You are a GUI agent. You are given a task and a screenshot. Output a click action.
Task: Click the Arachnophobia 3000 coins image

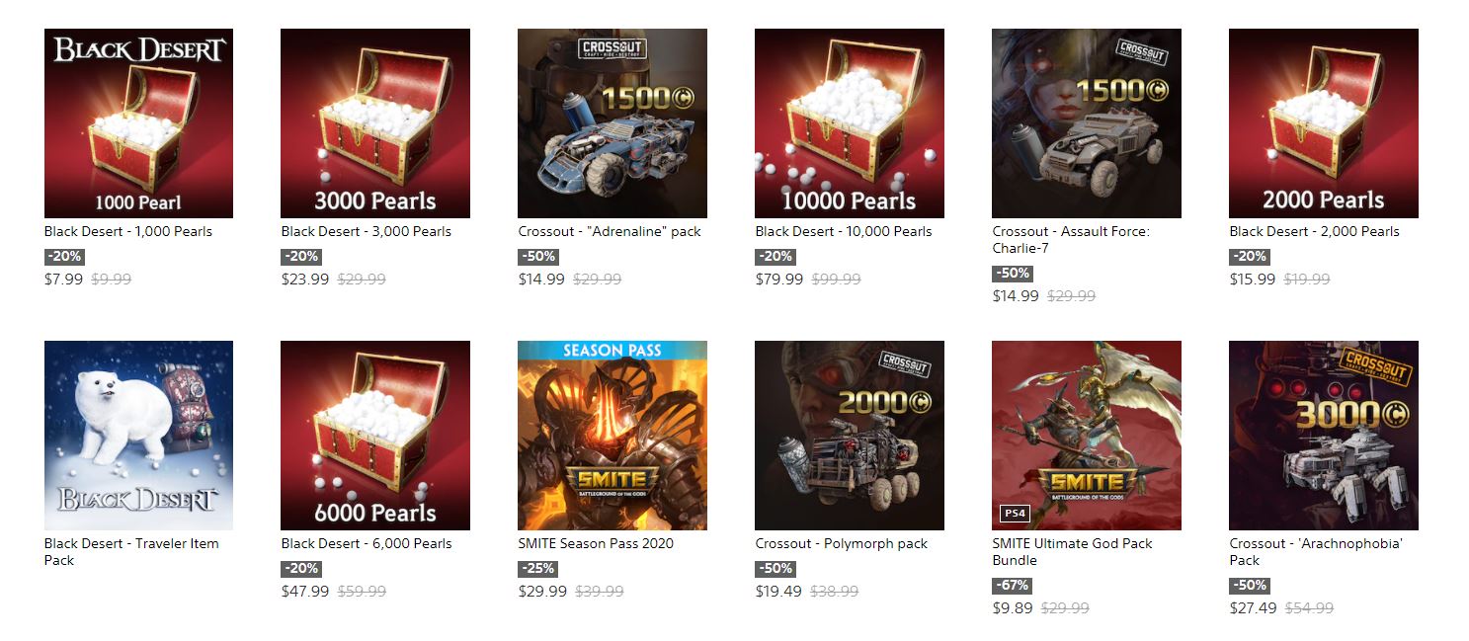(1324, 436)
